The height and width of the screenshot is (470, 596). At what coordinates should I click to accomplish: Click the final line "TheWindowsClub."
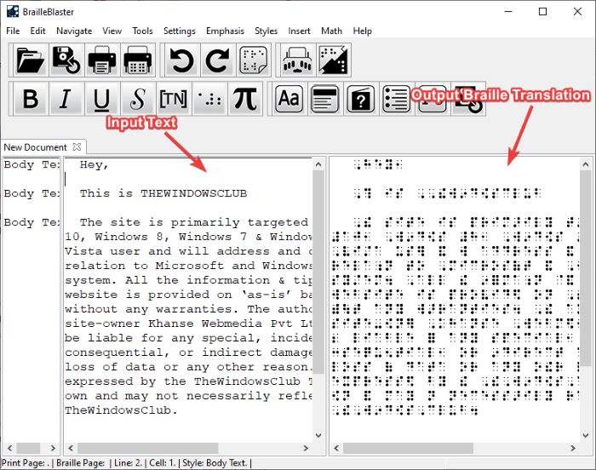tap(121, 410)
